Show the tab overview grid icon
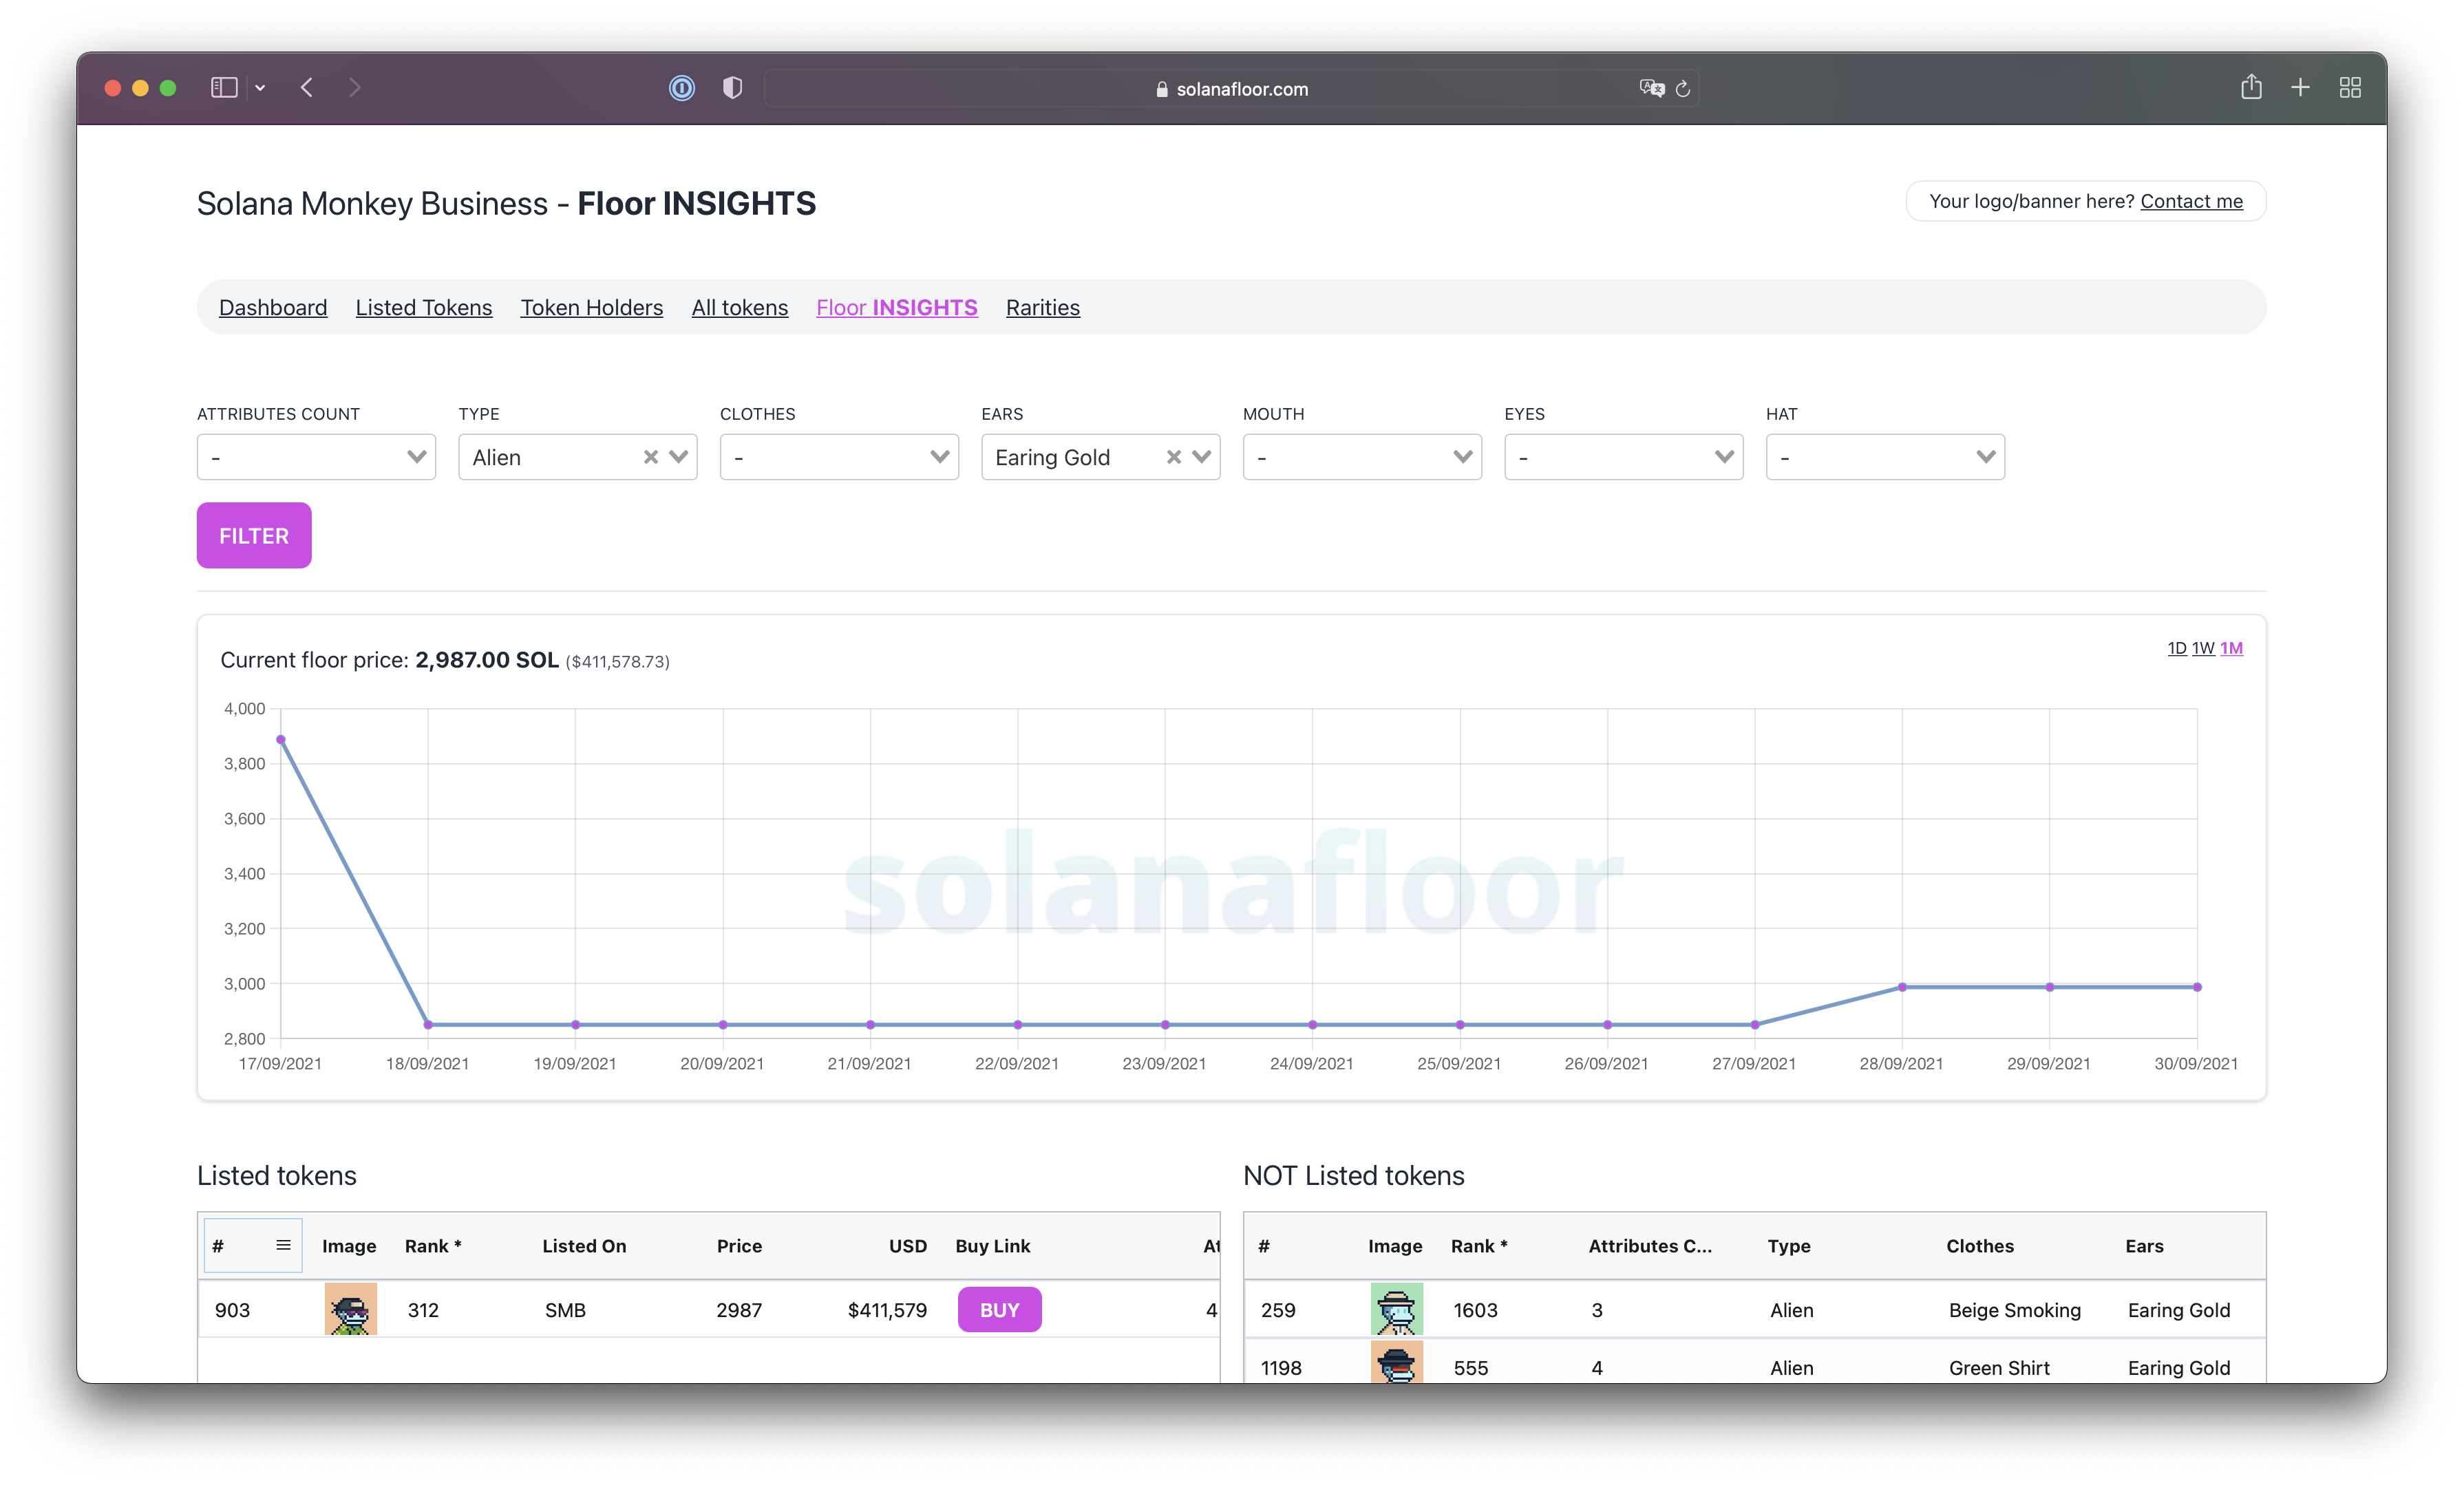Image resolution: width=2464 pixels, height=1485 pixels. 2350,88
